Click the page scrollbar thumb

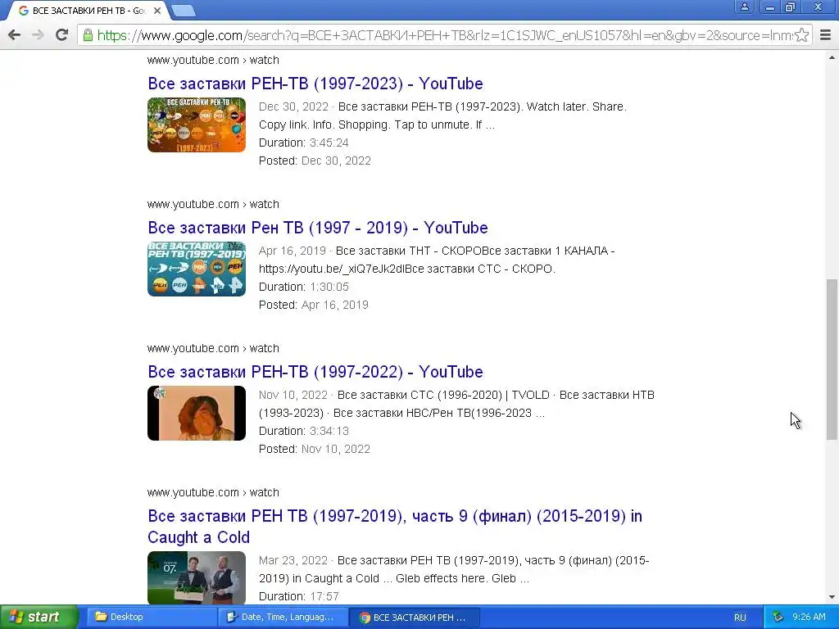point(832,359)
